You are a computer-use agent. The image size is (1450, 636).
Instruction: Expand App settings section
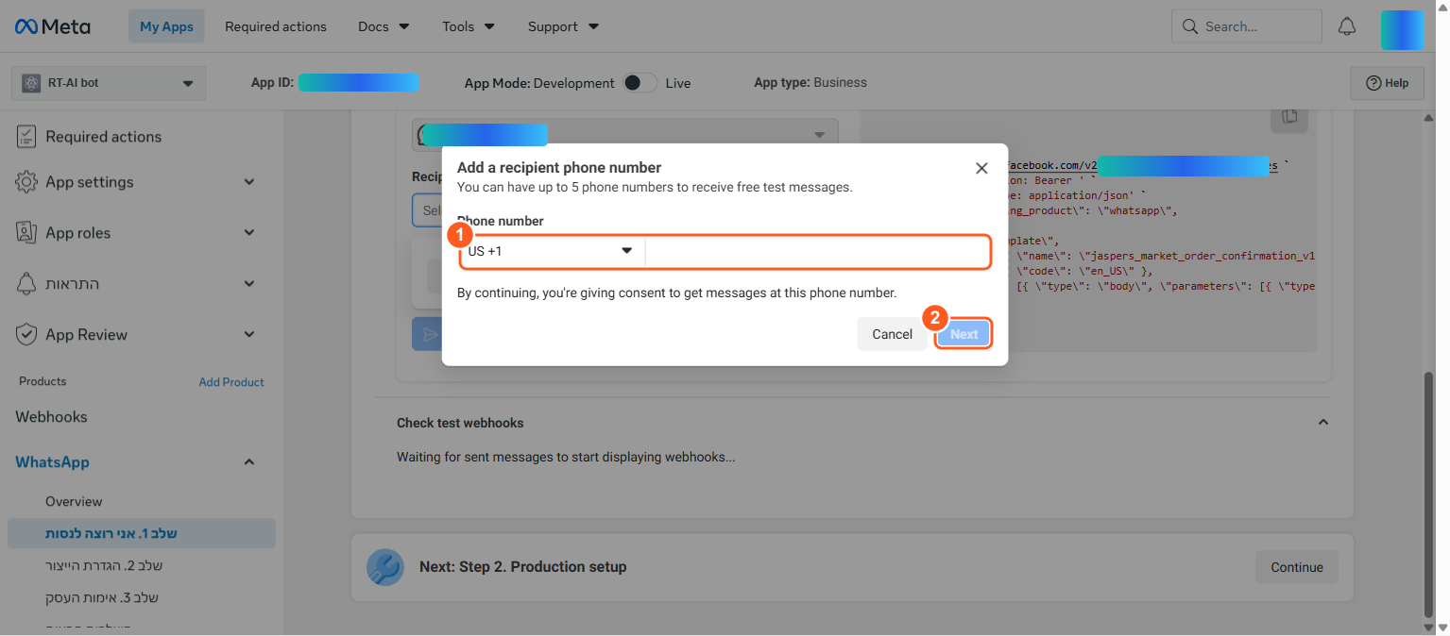[249, 182]
